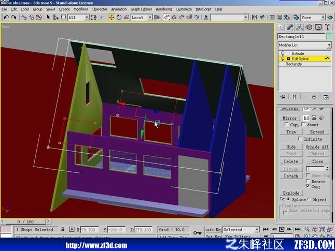Open the MAXScript menu
Image resolution: width=335 pixels, height=251 pixels.
click(203, 9)
